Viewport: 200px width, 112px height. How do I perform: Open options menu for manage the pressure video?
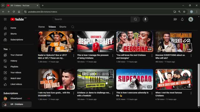click(x=112, y=55)
